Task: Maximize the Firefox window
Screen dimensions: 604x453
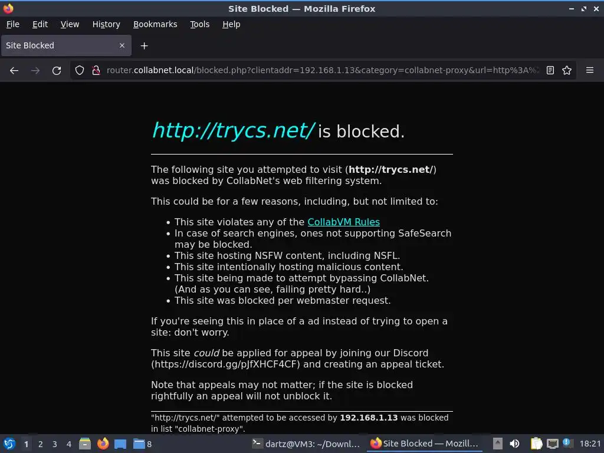Action: tap(584, 8)
